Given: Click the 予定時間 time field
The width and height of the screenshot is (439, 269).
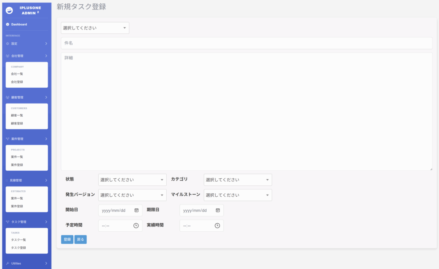Looking at the screenshot, I should click(x=120, y=225).
